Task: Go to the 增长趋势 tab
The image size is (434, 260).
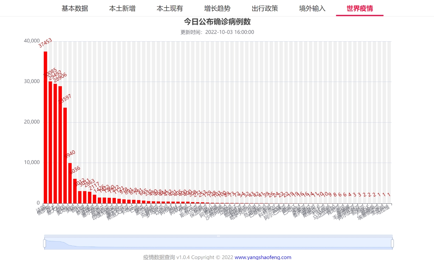Action: [217, 8]
